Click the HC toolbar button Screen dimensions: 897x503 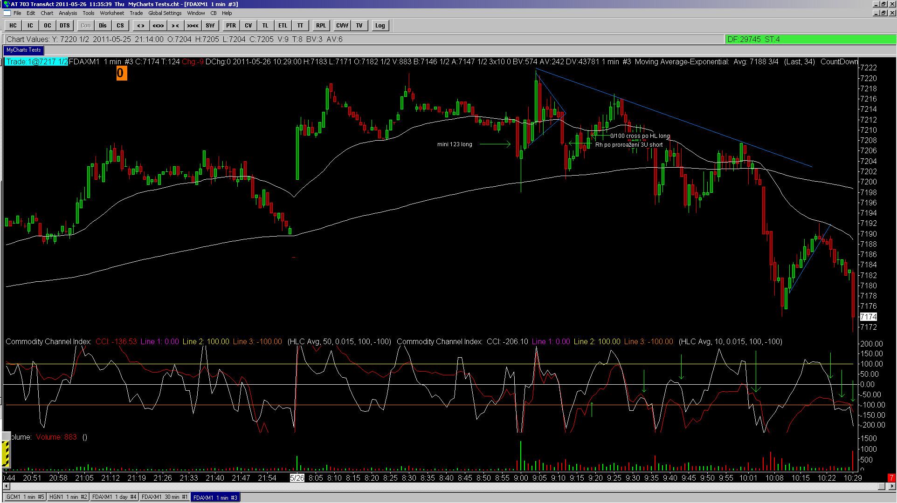pos(13,26)
